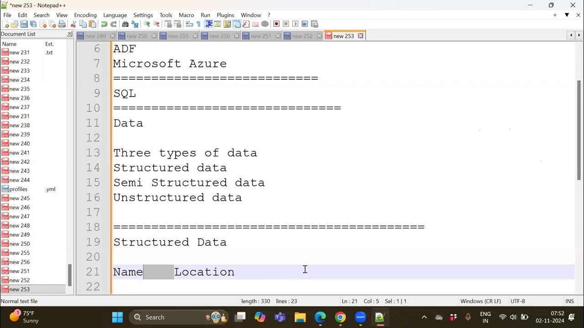Close the new 253 tab
This screenshot has width=584, height=328.
360,36
